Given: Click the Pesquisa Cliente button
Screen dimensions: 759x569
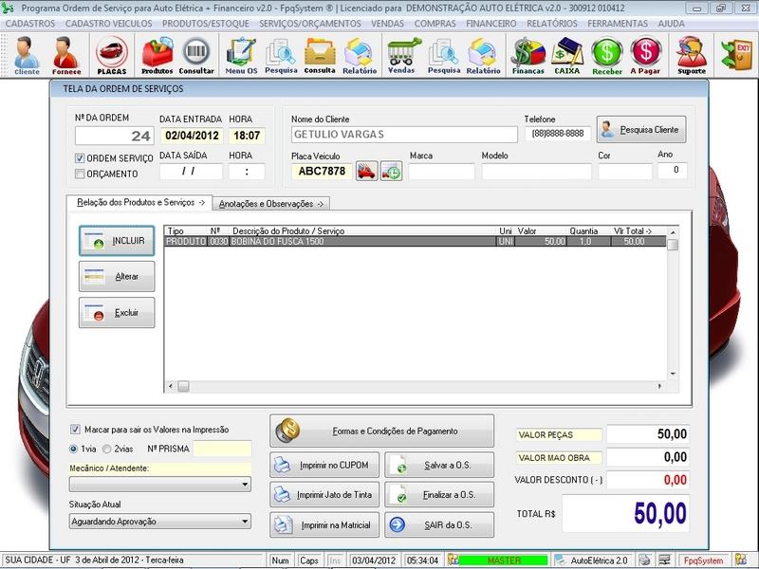Looking at the screenshot, I should [641, 129].
